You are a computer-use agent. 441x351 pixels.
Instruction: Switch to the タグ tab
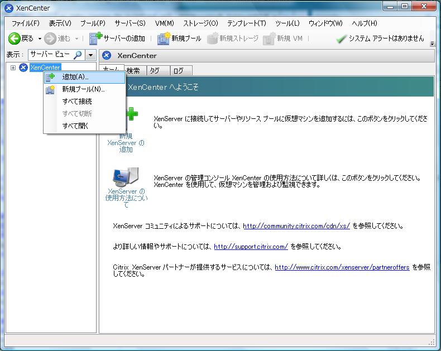[x=159, y=71]
